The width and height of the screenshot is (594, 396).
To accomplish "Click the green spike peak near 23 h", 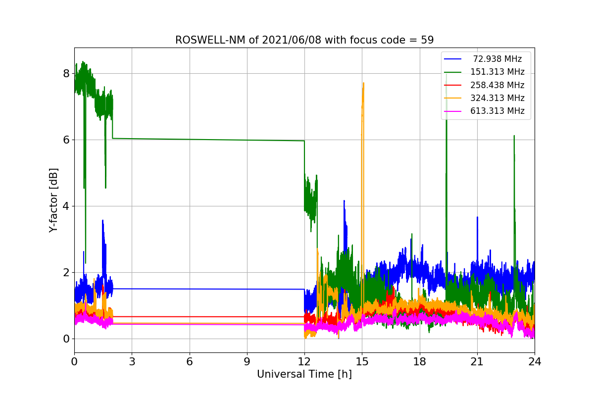I will click(x=514, y=137).
